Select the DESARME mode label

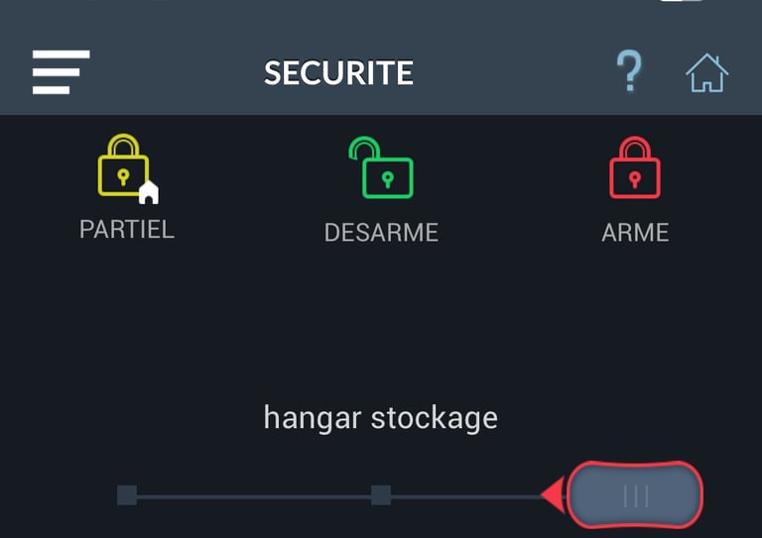click(381, 233)
